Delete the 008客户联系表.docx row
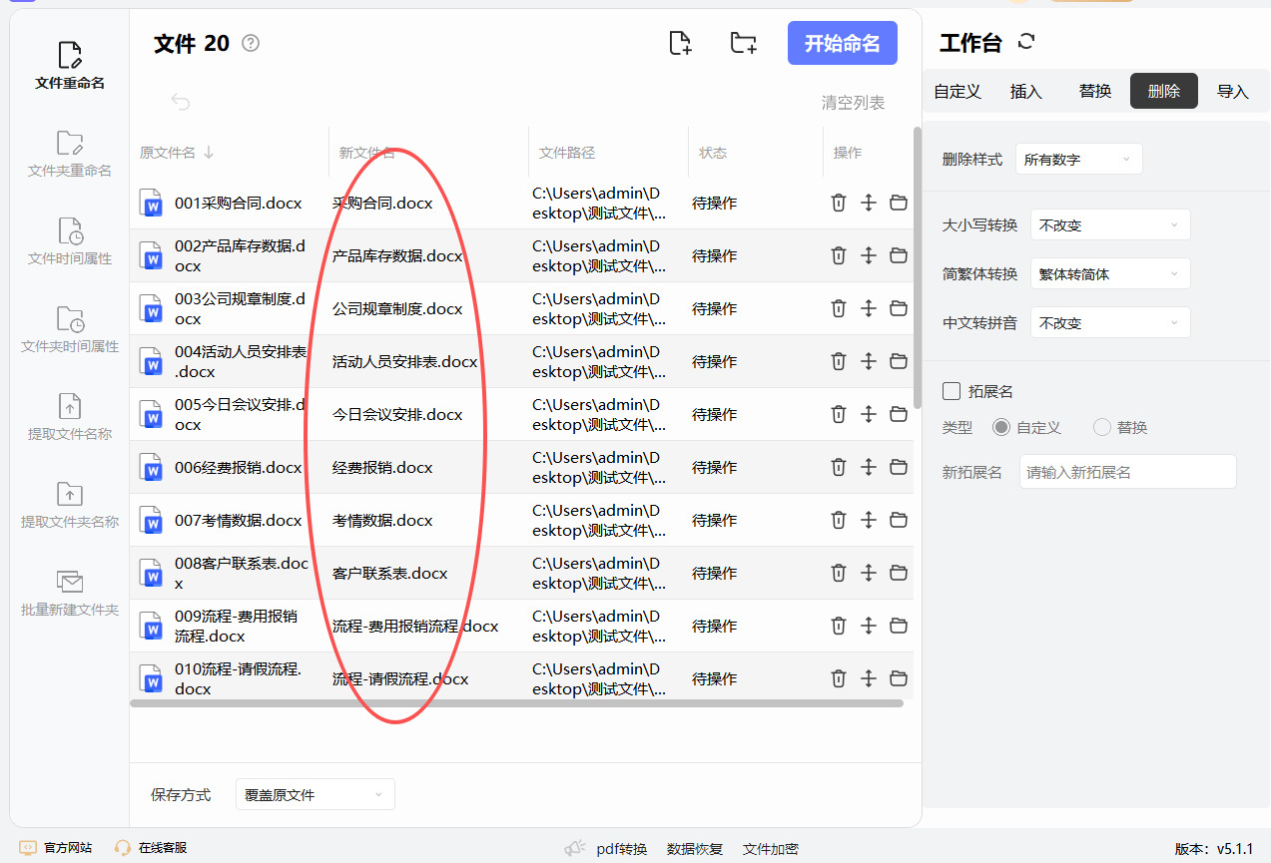 (x=839, y=573)
